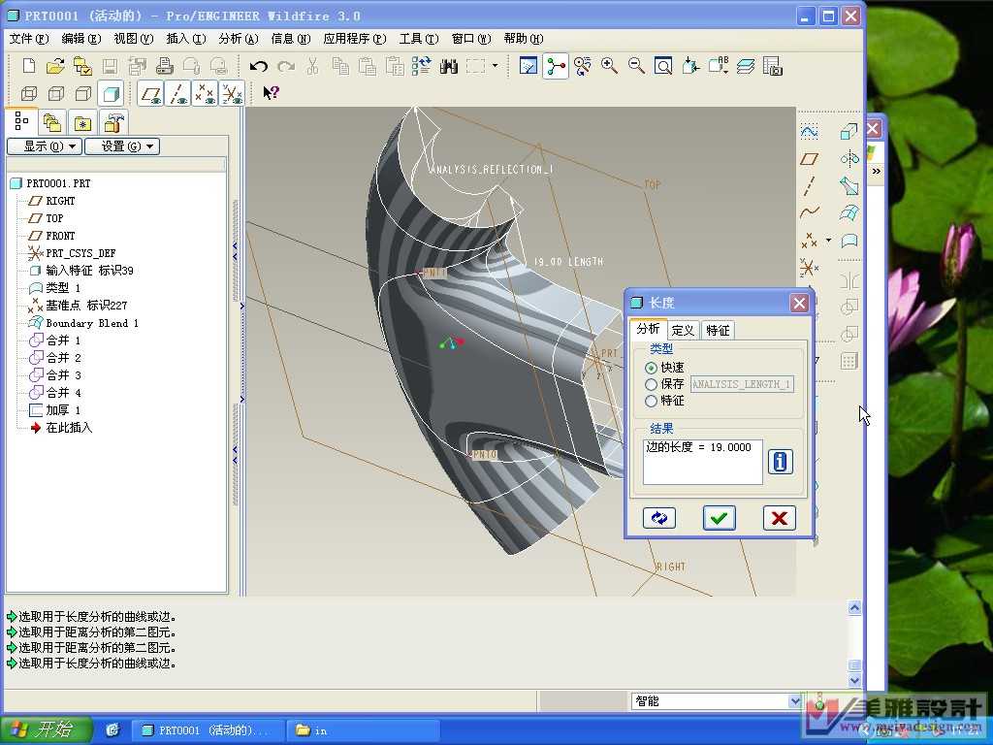Image resolution: width=993 pixels, height=745 pixels.
Task: Open the info button beside length result
Action: coord(781,462)
